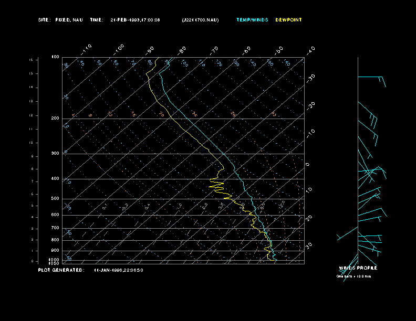Click the 500 pressure level label
This screenshot has width=416, height=321.
(x=55, y=199)
